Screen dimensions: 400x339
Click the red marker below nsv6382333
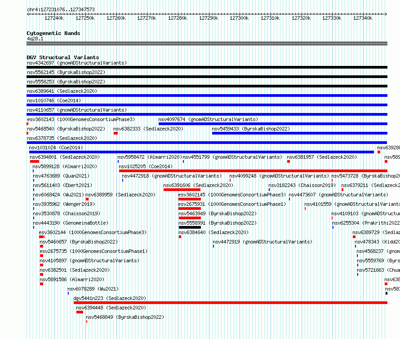116,133
